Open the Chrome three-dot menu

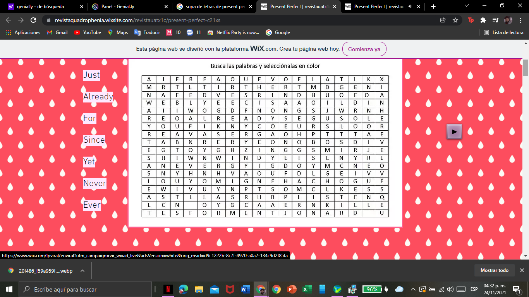point(520,20)
